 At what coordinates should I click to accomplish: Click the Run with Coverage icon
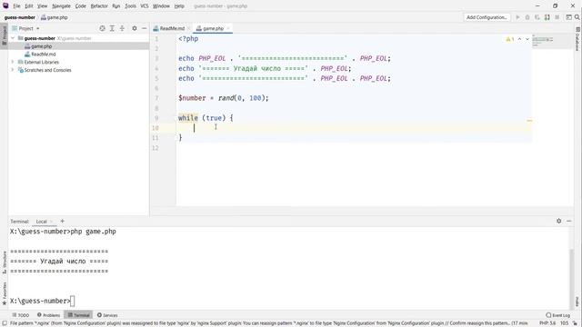537,17
